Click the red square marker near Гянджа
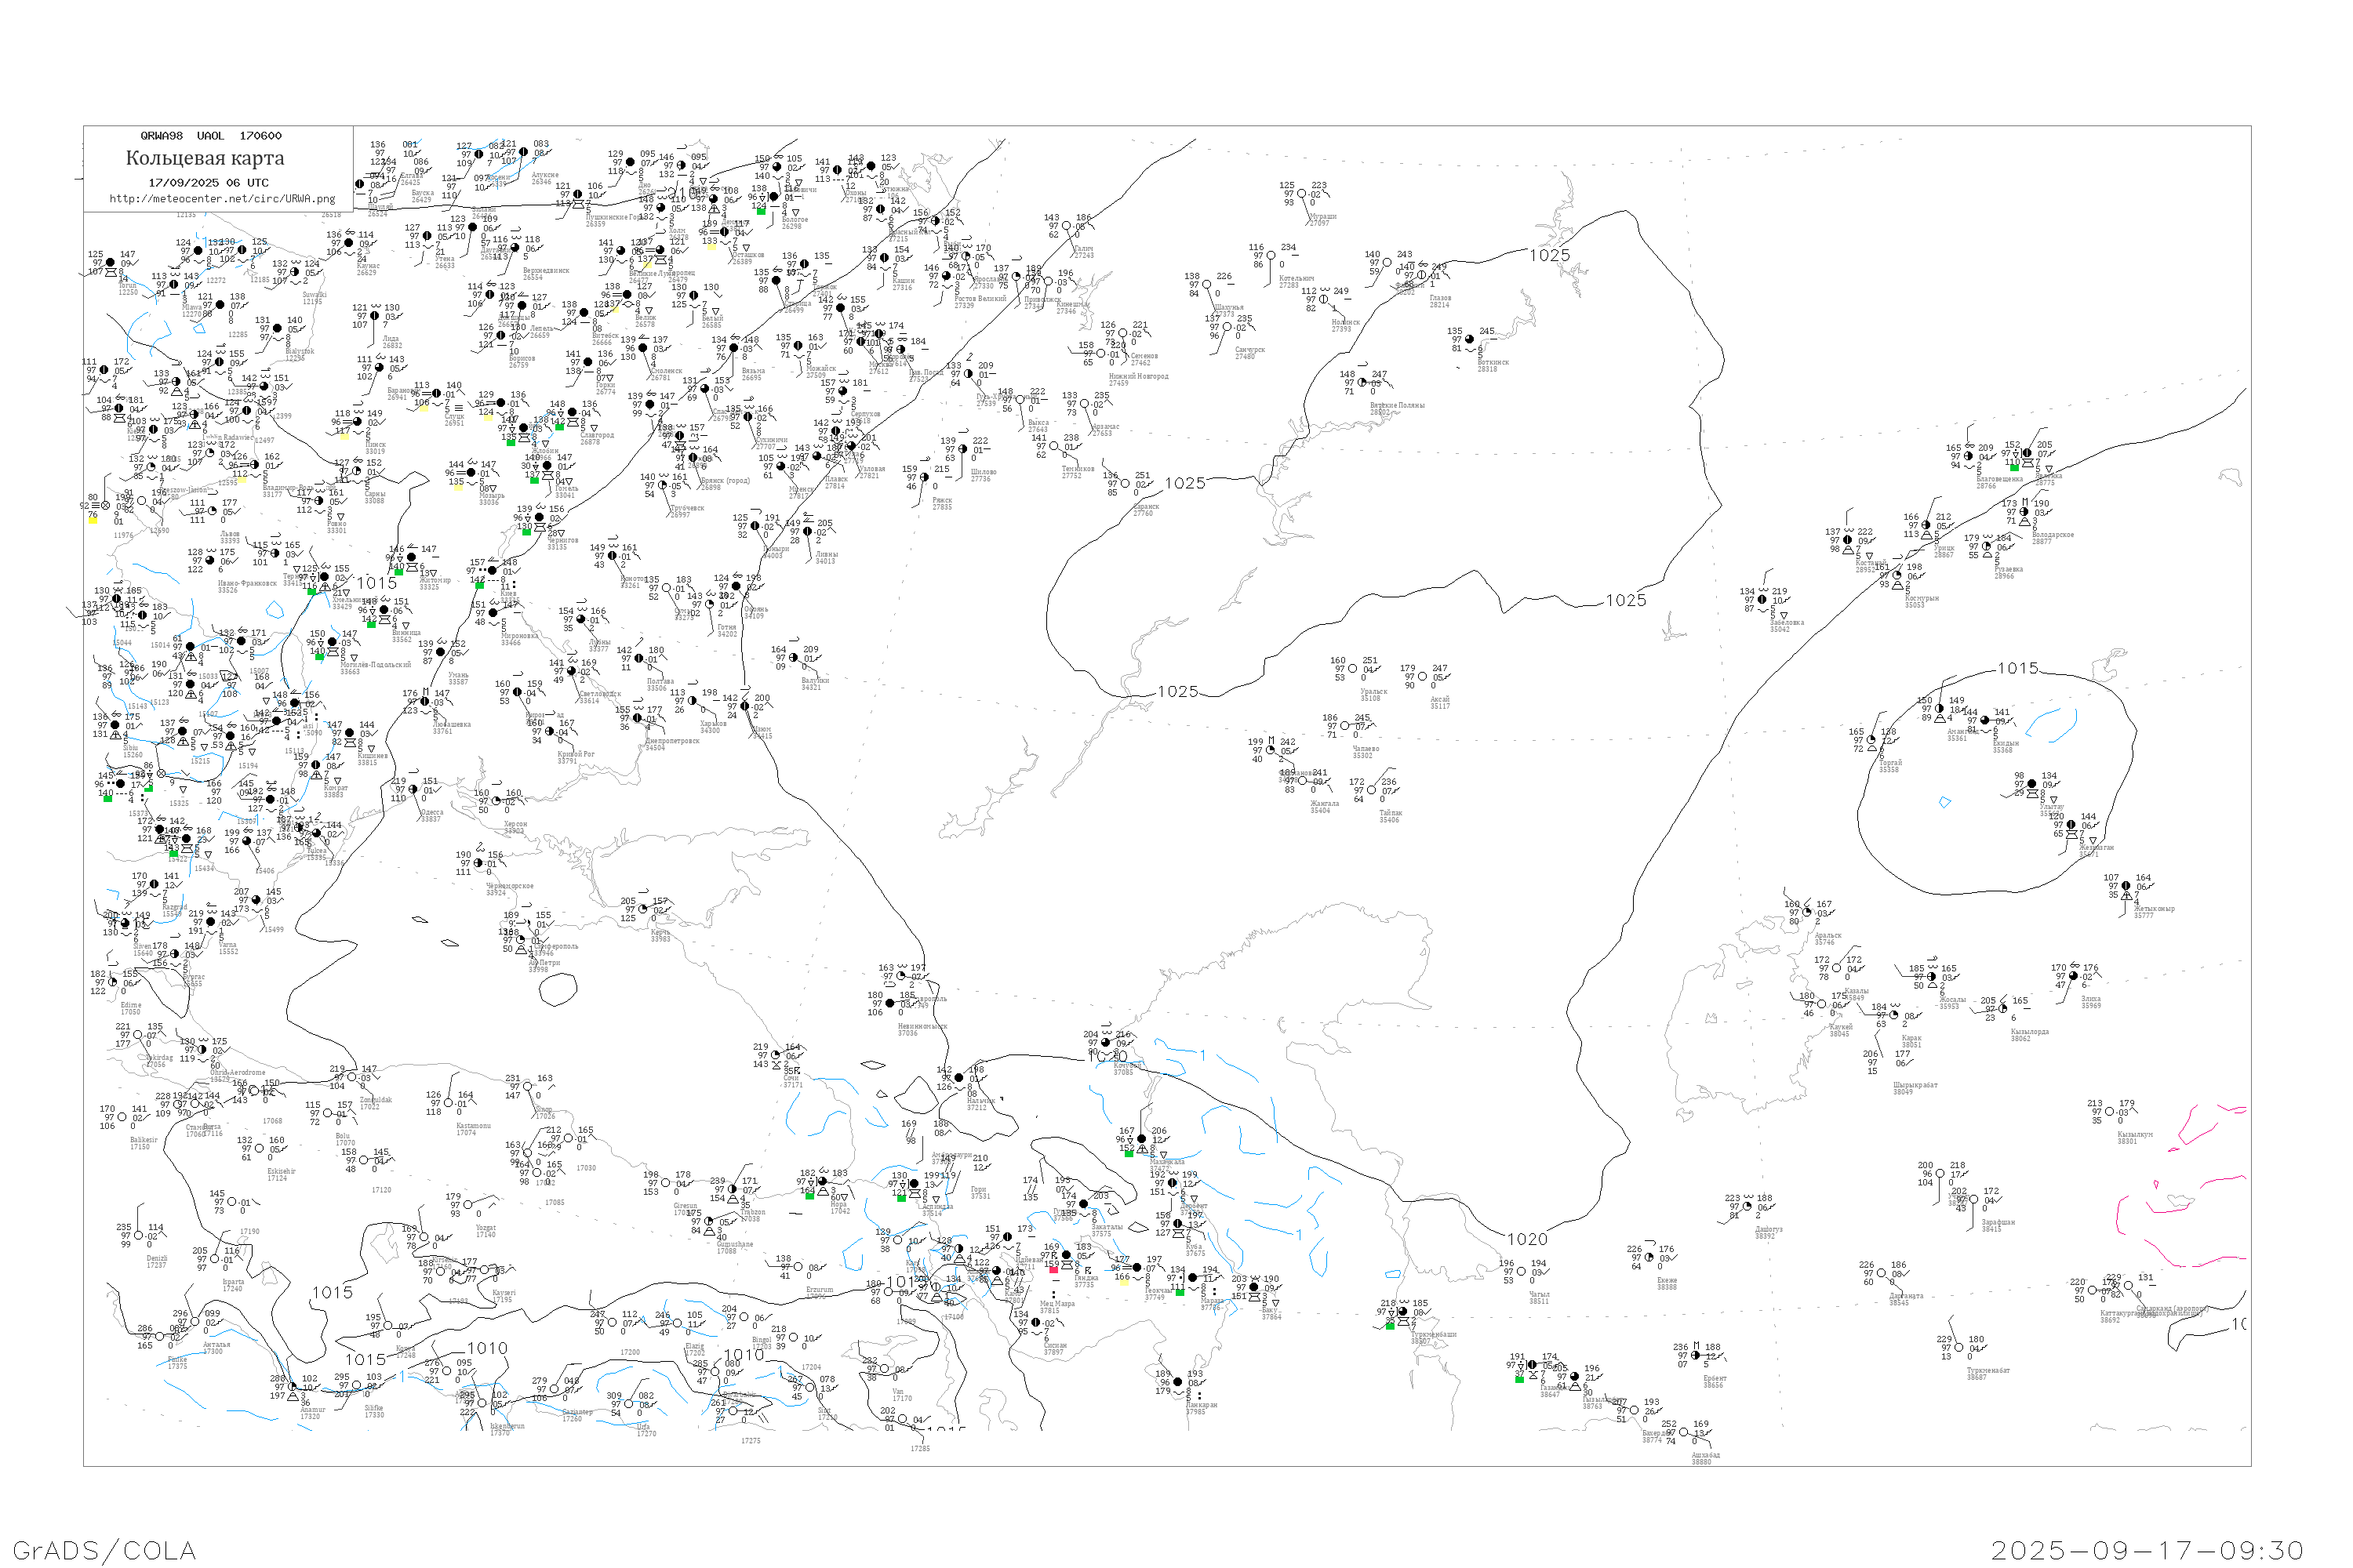This screenshot has width=2353, height=1568. tap(1053, 1270)
